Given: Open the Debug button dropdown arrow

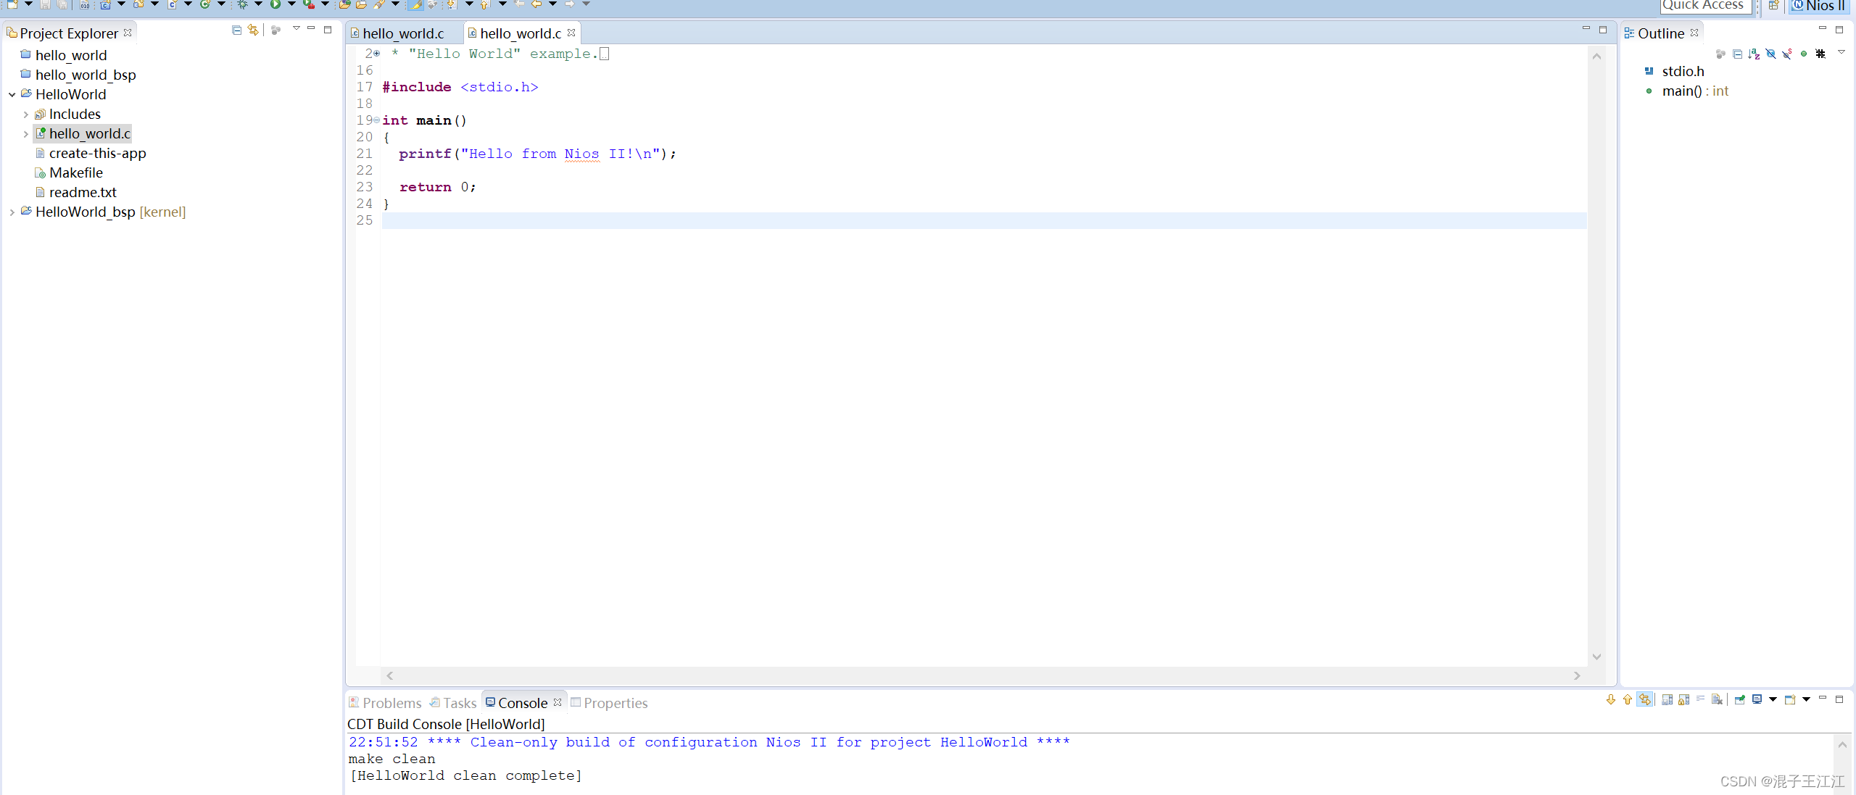Looking at the screenshot, I should point(258,4).
